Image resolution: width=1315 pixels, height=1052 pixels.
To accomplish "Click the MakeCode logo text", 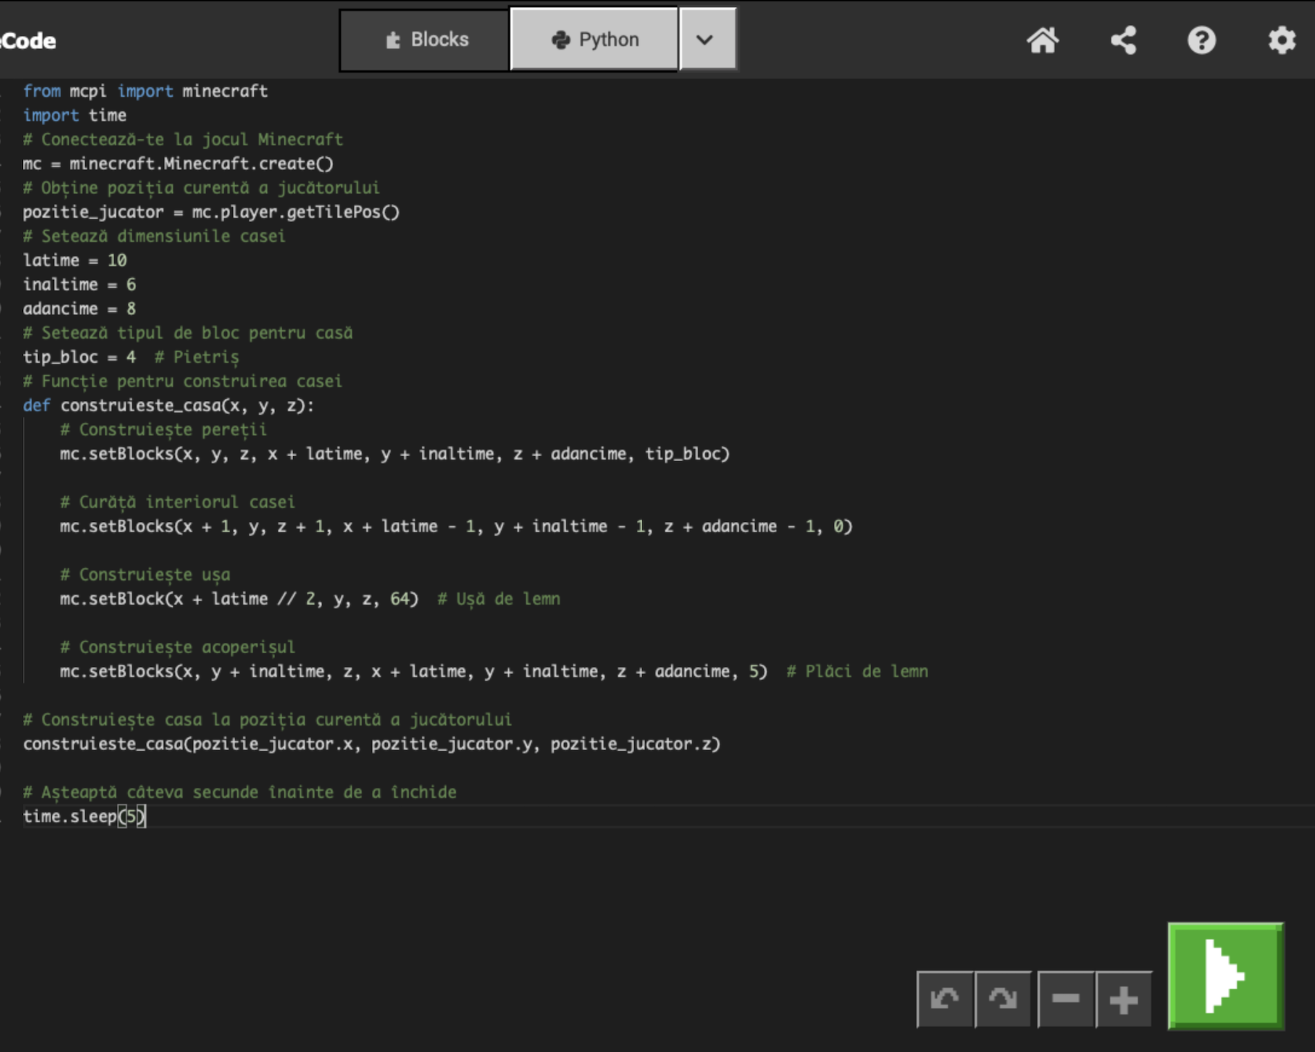I will point(28,41).
